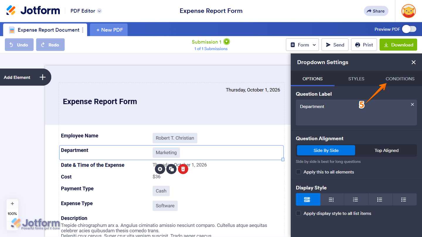Choose the second lined display style icon
This screenshot has height=237, width=422.
coord(332,200)
